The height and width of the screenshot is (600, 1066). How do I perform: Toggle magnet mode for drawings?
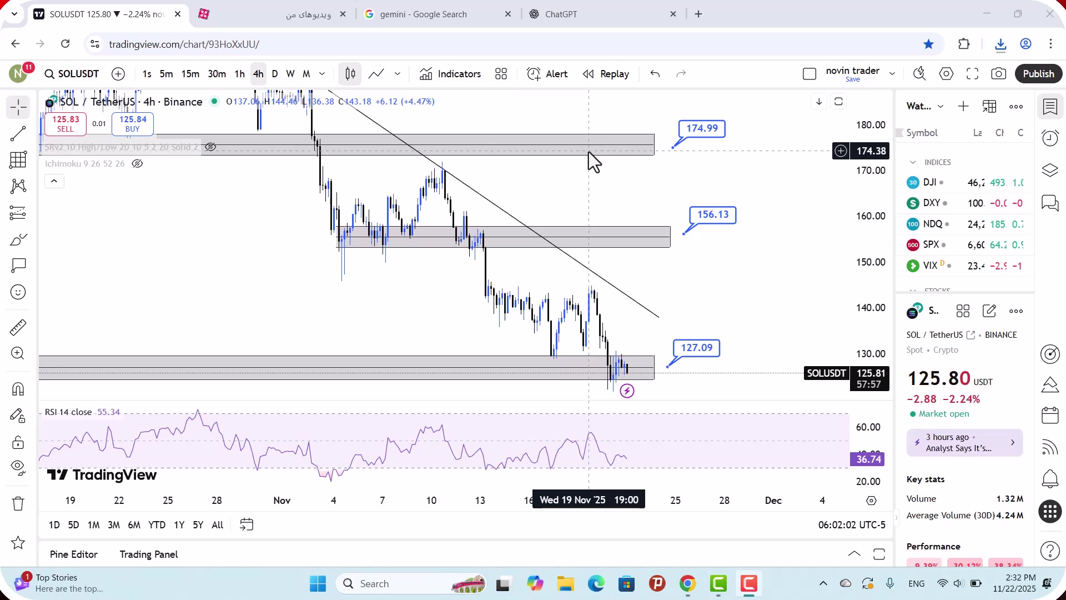point(18,389)
